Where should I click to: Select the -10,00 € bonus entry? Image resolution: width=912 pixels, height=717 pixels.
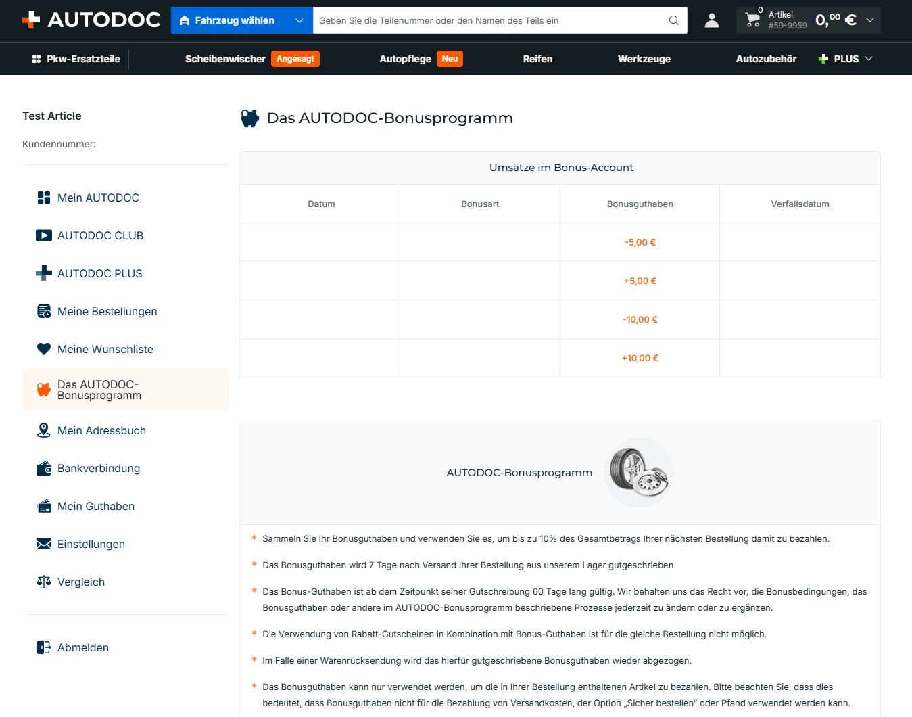point(640,319)
